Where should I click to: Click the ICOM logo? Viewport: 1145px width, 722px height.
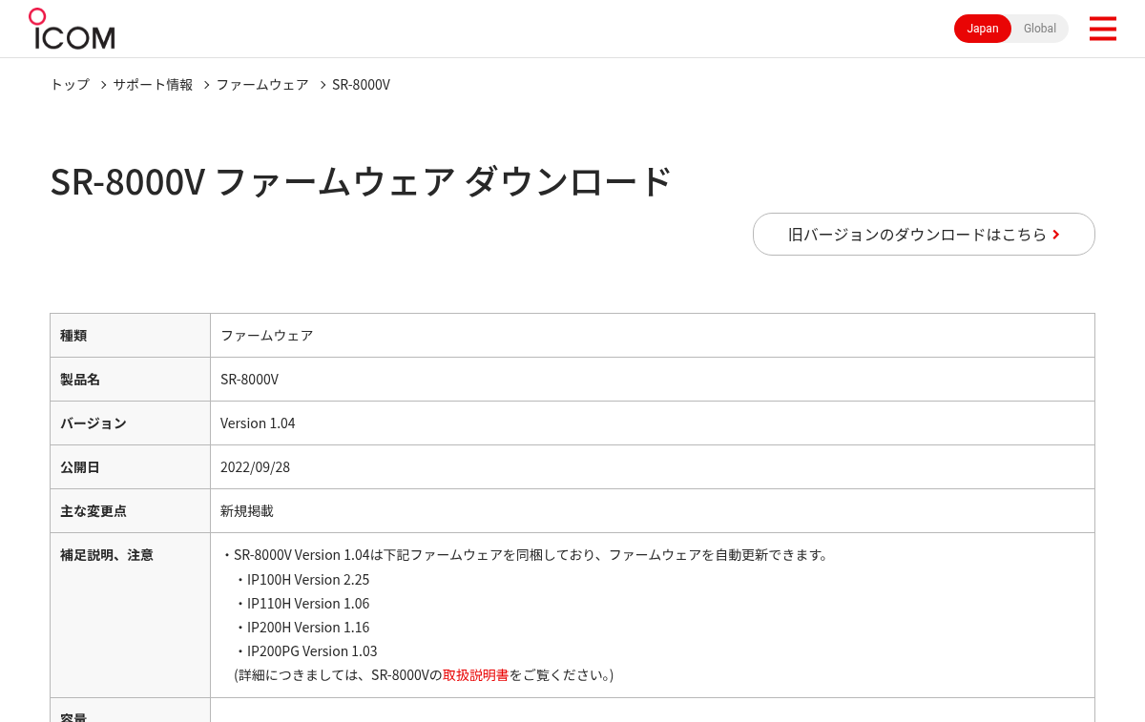click(x=72, y=29)
